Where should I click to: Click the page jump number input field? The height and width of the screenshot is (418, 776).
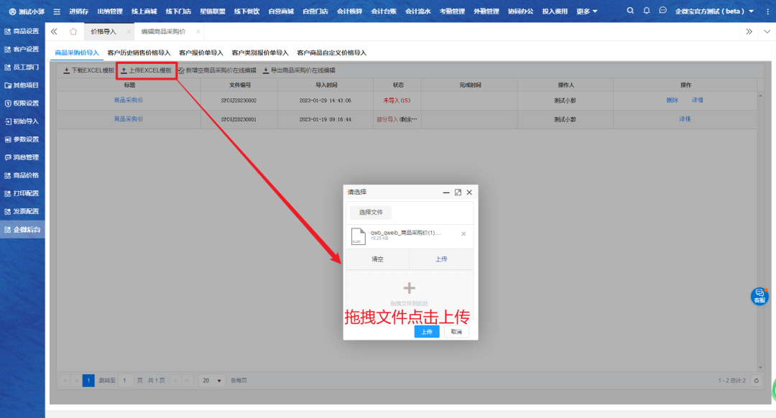coord(126,381)
